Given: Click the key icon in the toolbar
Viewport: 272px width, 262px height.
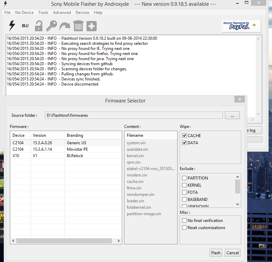Looking at the screenshot, I should tap(52, 26).
